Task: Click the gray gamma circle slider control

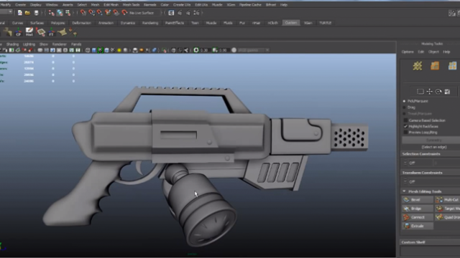Action: (x=234, y=50)
